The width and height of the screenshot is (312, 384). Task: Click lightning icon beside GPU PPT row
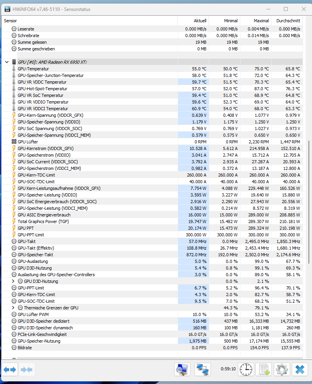point(14,228)
